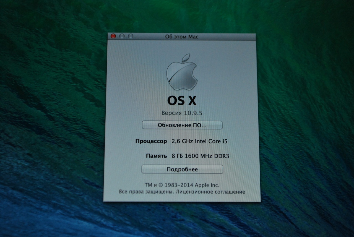Image resolution: width=354 pixels, height=237 pixels.
Task: Click the Все права защищены text
Action: pos(146,192)
